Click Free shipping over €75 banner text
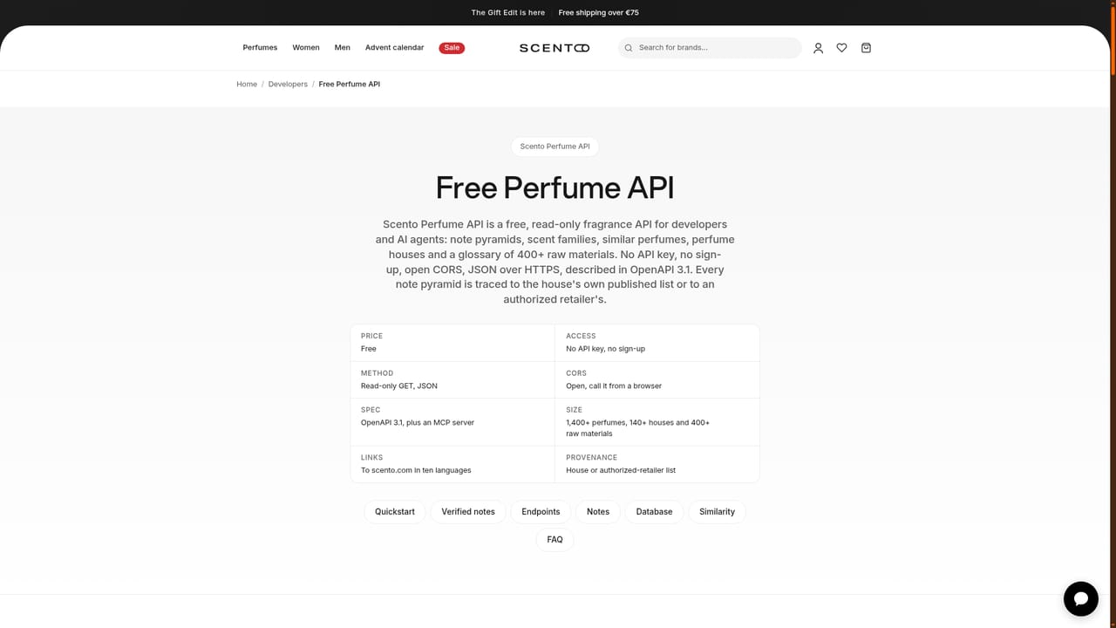The height and width of the screenshot is (628, 1116). coord(599,13)
